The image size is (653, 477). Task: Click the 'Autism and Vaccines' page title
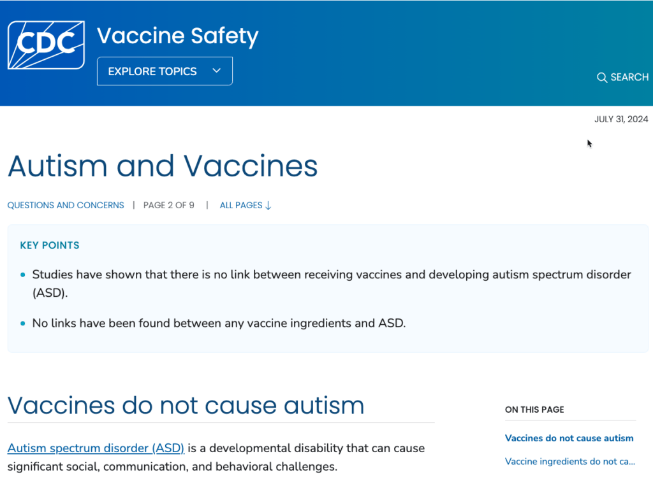pos(163,166)
